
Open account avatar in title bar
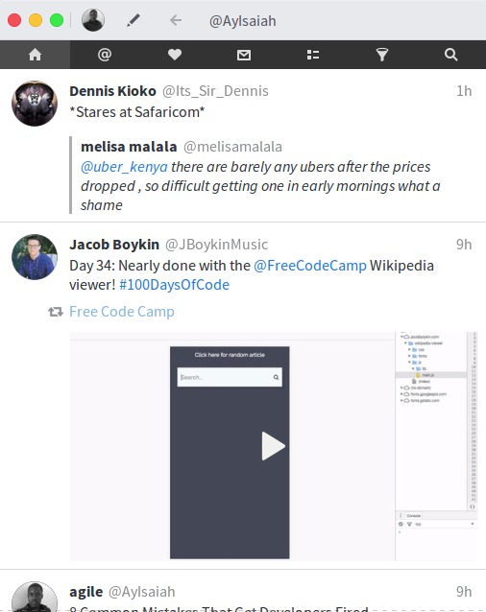click(x=93, y=20)
